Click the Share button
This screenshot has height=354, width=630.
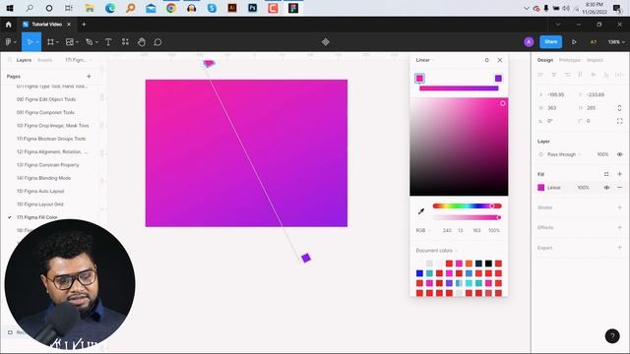(x=550, y=41)
